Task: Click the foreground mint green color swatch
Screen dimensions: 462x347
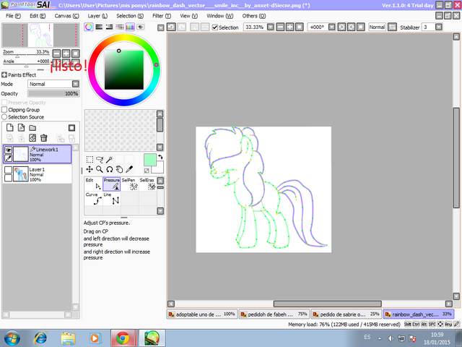Action: tap(150, 160)
